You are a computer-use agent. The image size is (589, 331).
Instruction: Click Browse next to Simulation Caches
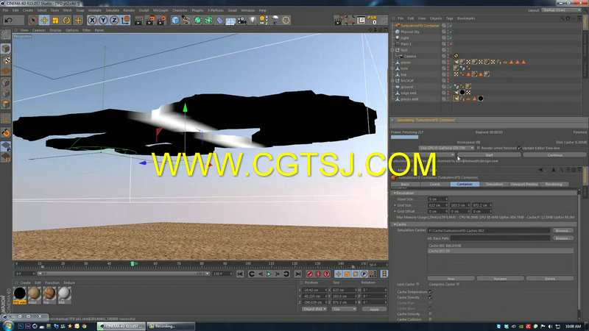coord(562,230)
